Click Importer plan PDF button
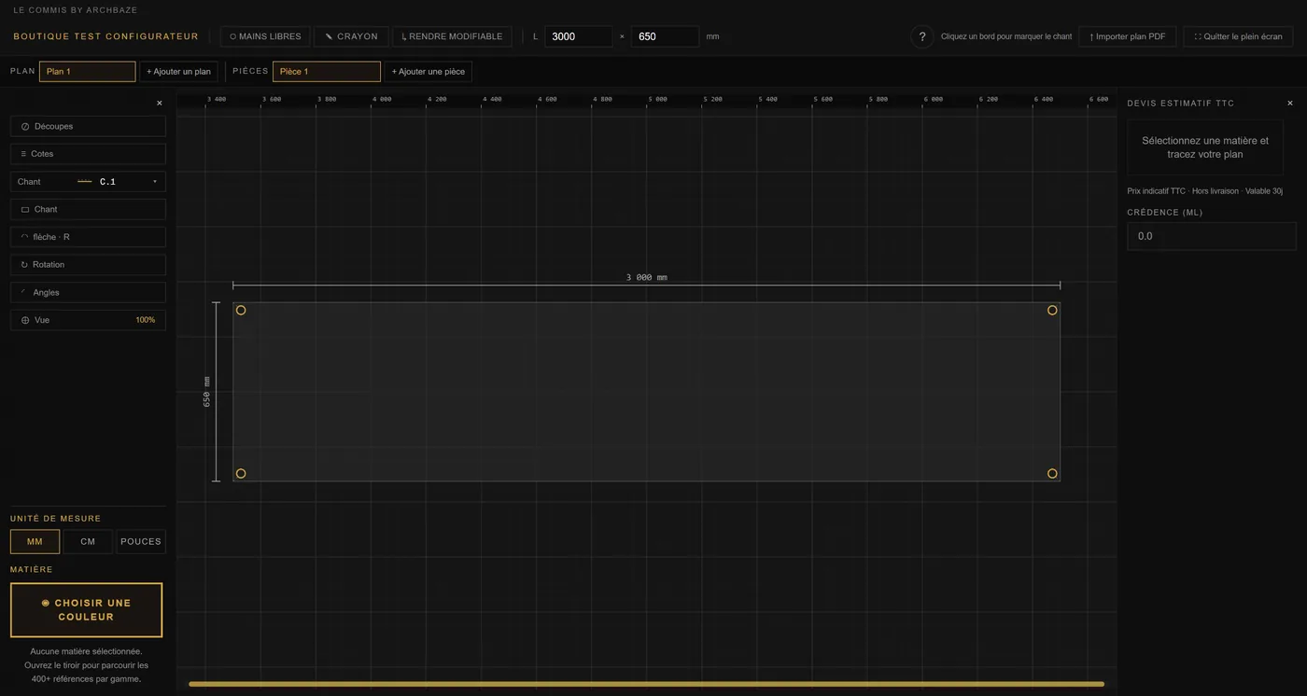1307x696 pixels. (x=1127, y=36)
